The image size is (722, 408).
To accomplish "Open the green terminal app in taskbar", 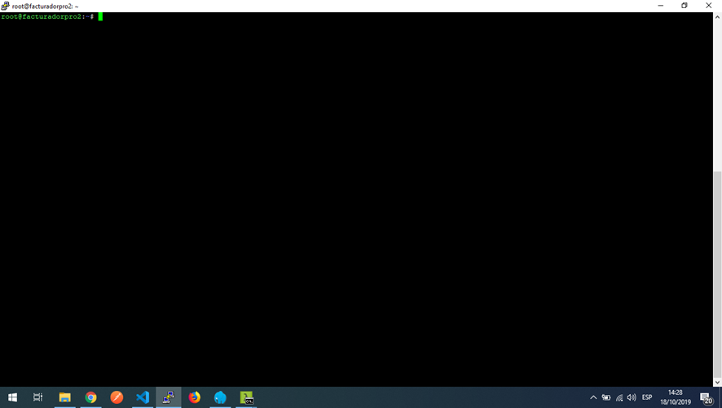I will 246,397.
